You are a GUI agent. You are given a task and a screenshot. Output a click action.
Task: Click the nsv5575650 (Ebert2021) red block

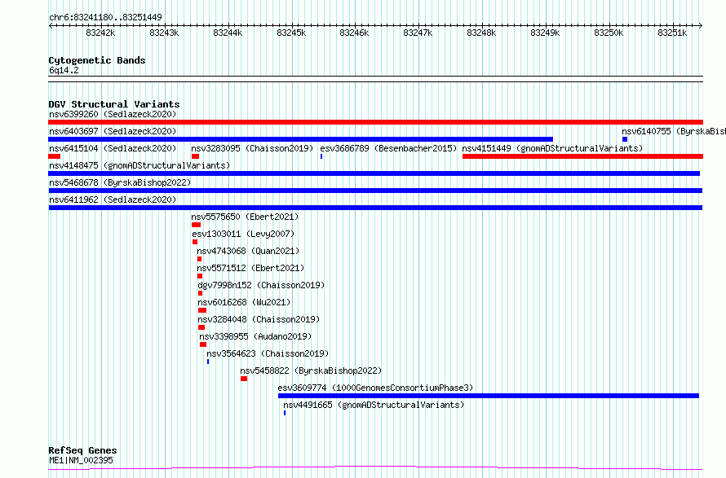point(197,225)
